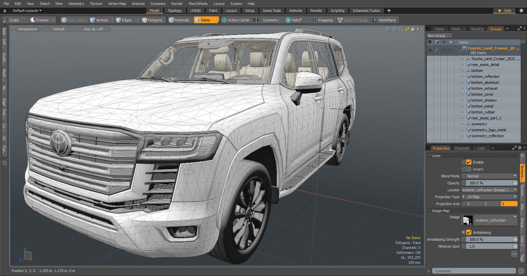Add a new layout tab with plus
Viewport: 527px width, 276px height.
pos(389,11)
